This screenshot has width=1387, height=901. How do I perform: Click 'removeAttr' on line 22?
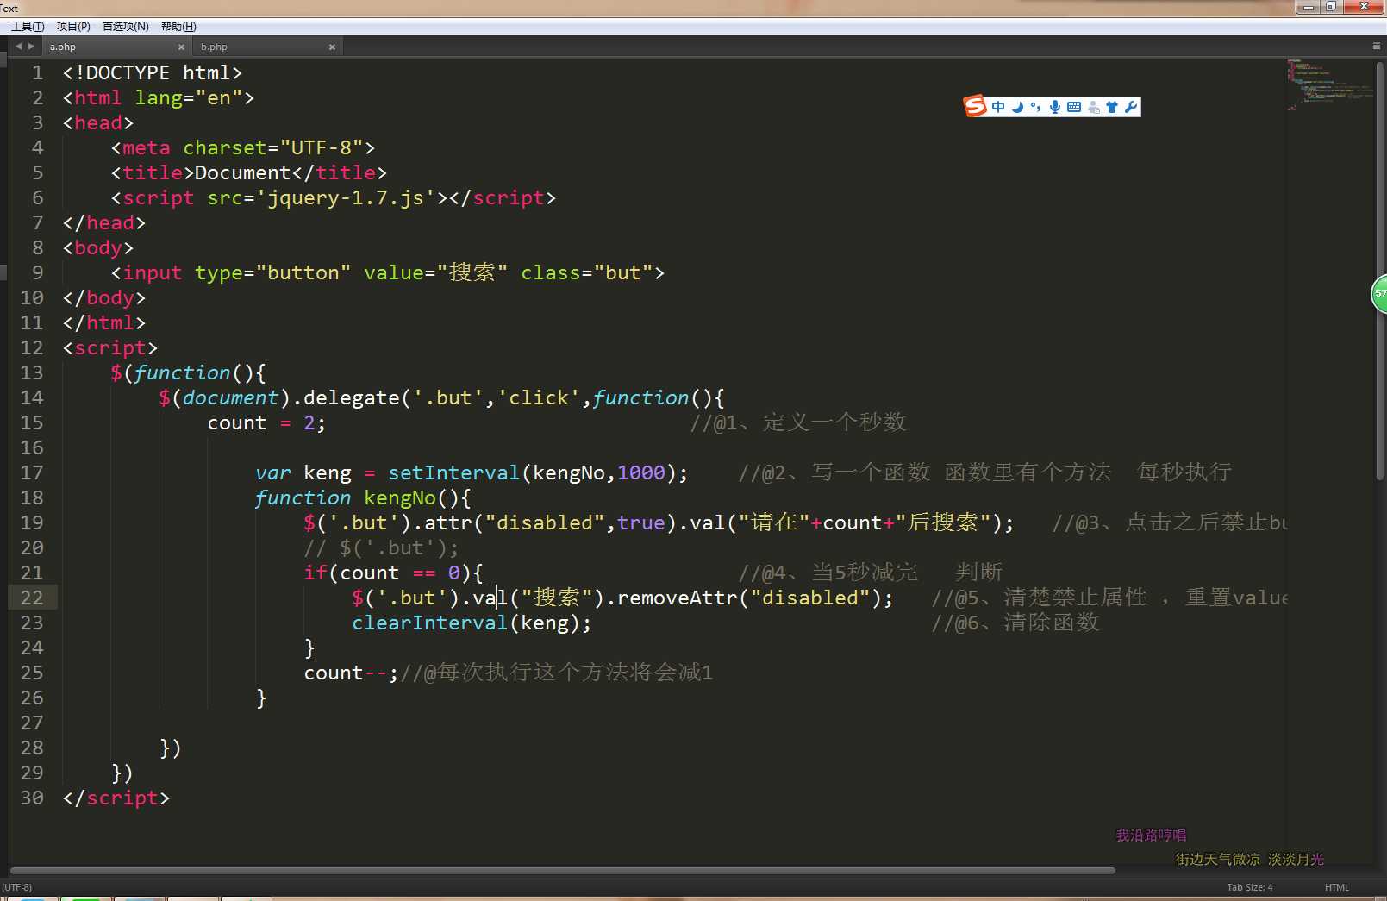click(x=678, y=598)
